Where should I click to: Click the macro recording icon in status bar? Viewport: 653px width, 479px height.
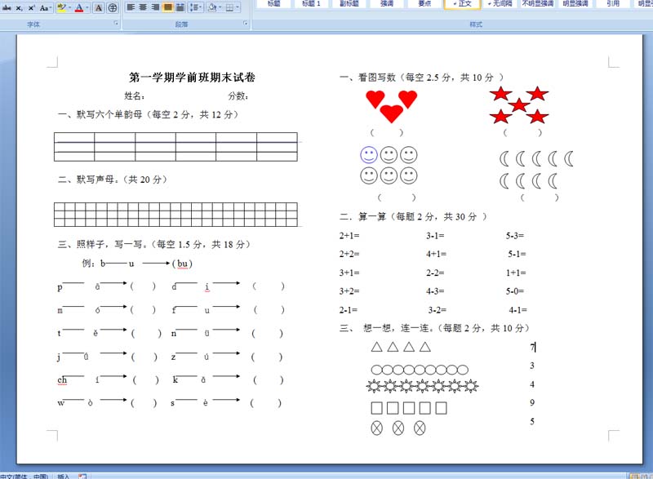pos(82,476)
